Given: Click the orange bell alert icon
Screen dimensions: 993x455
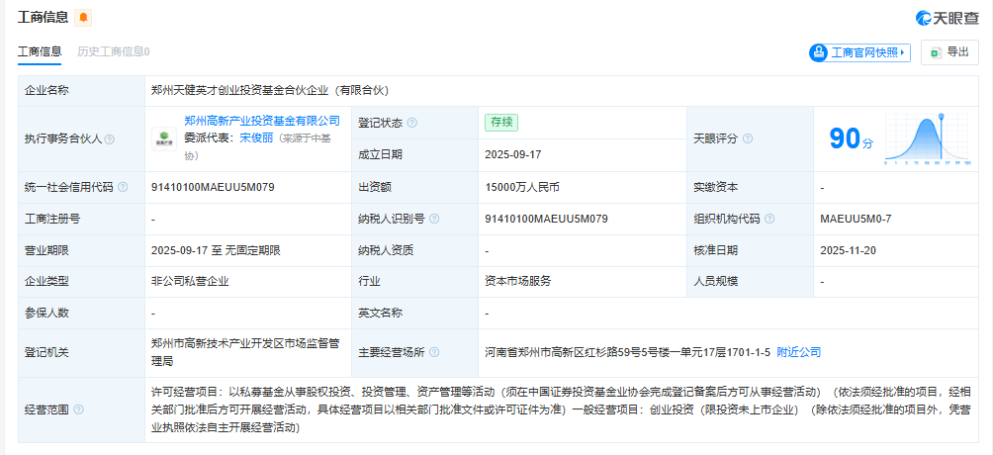Looking at the screenshot, I should click(x=83, y=18).
